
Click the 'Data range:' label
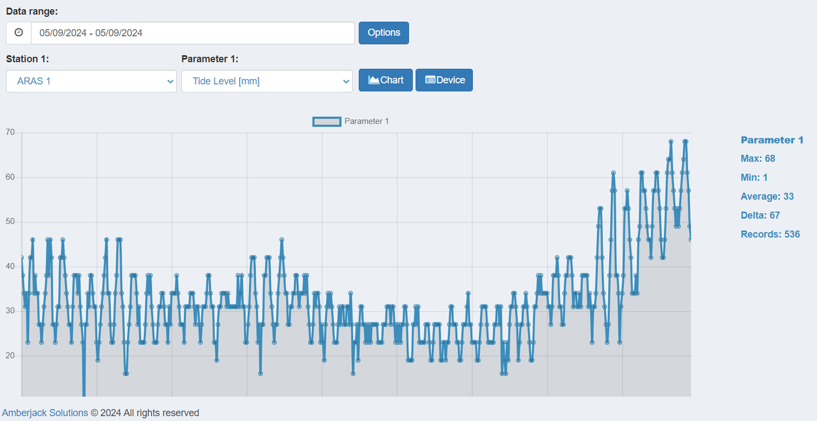(32, 11)
